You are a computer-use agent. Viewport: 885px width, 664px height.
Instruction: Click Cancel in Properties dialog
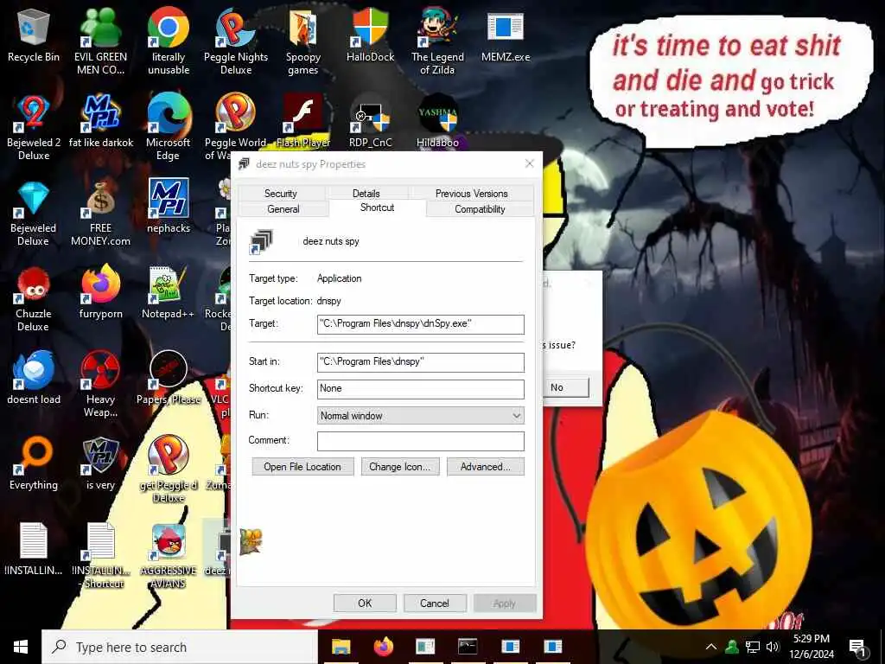point(435,603)
